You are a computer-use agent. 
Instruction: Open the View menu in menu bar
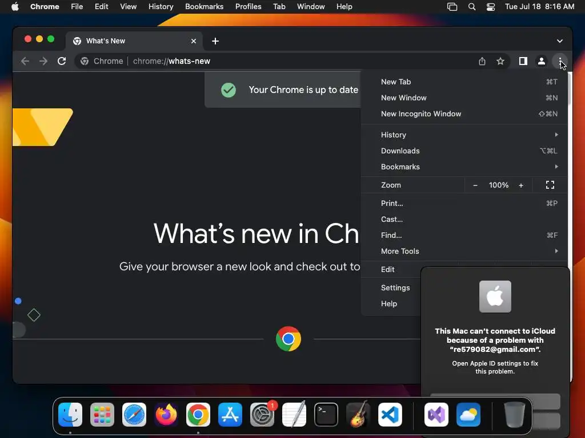[129, 7]
